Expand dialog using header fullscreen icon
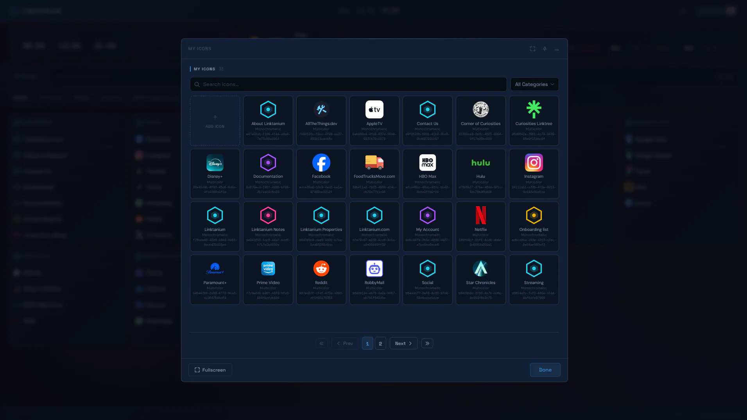This screenshot has height=420, width=747. (532, 49)
